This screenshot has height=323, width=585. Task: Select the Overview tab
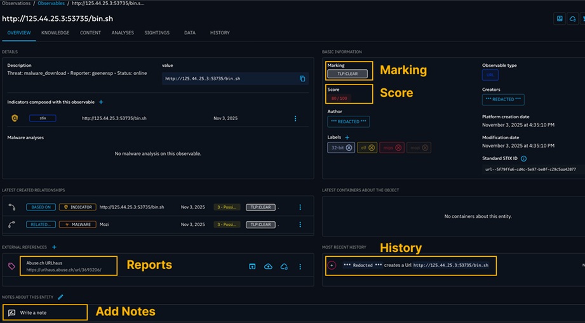pyautogui.click(x=19, y=33)
